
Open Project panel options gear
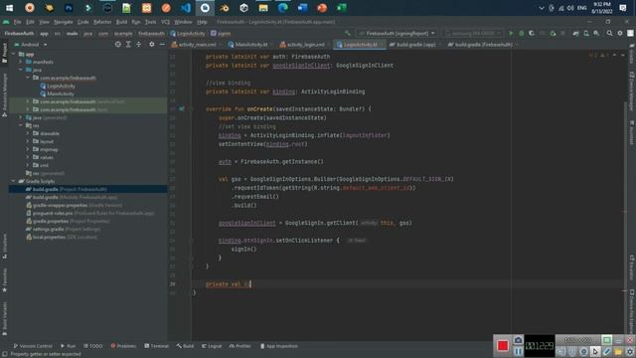152,44
